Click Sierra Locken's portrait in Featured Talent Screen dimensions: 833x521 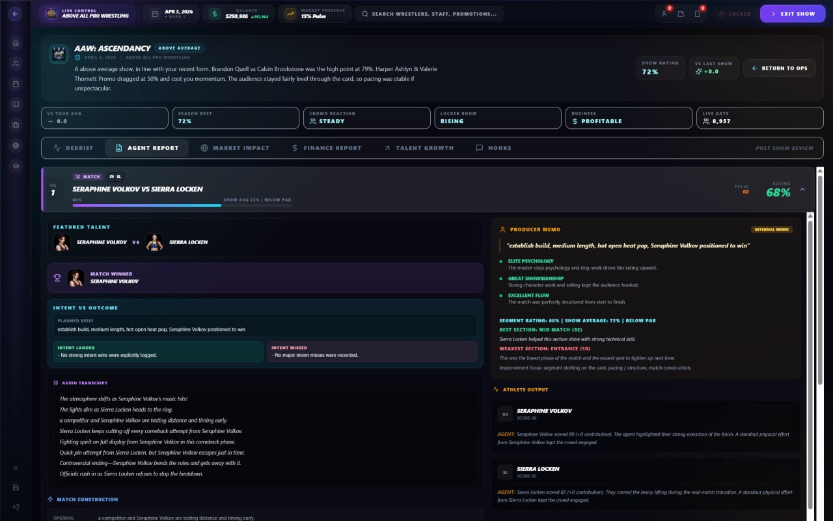tap(154, 242)
